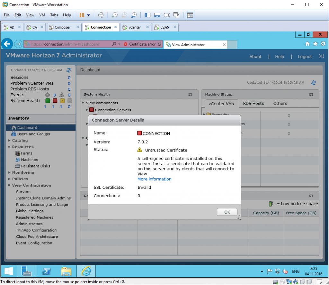Close the Composer VM tab
The image size is (329, 285).
(x=78, y=27)
